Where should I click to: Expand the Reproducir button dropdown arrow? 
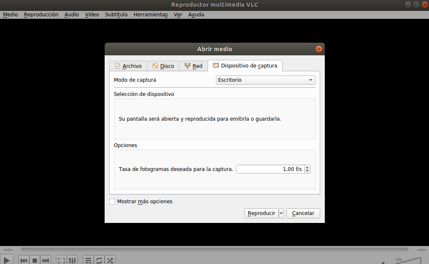click(281, 213)
